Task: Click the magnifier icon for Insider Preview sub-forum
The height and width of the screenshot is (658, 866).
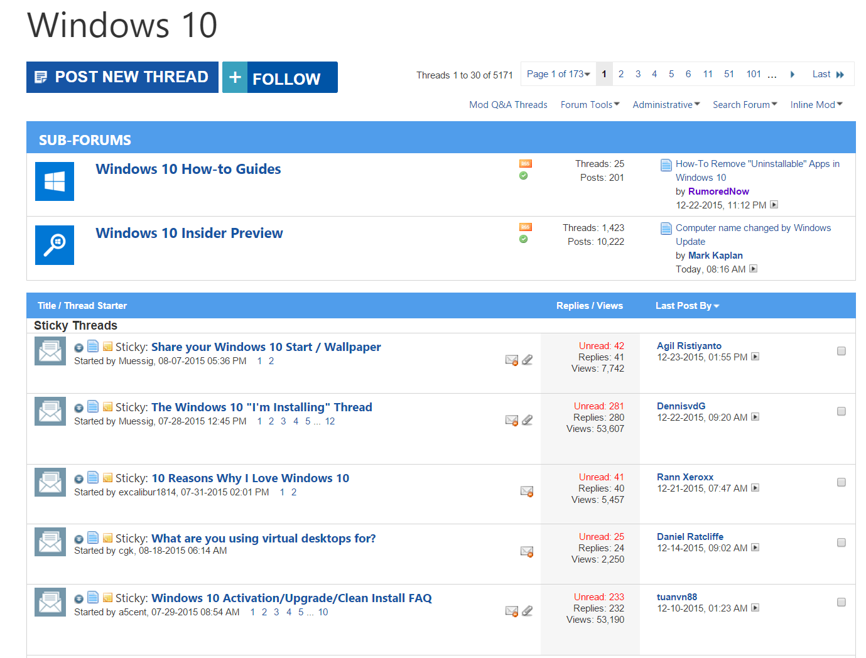Action: click(x=55, y=245)
